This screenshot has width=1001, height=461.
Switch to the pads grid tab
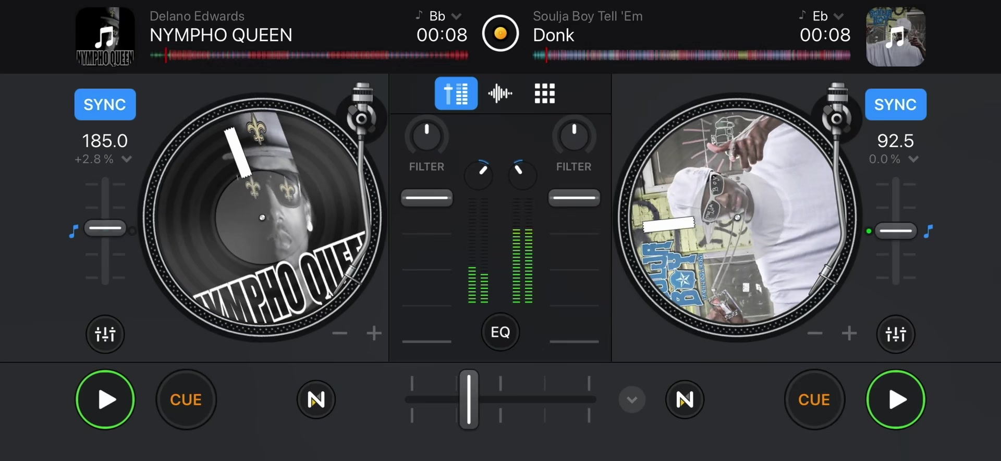point(545,93)
